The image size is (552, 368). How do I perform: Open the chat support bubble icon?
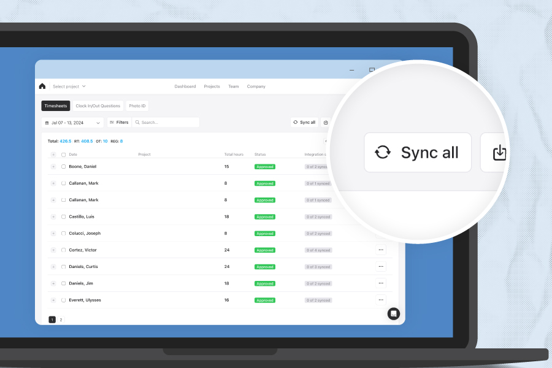pos(394,313)
